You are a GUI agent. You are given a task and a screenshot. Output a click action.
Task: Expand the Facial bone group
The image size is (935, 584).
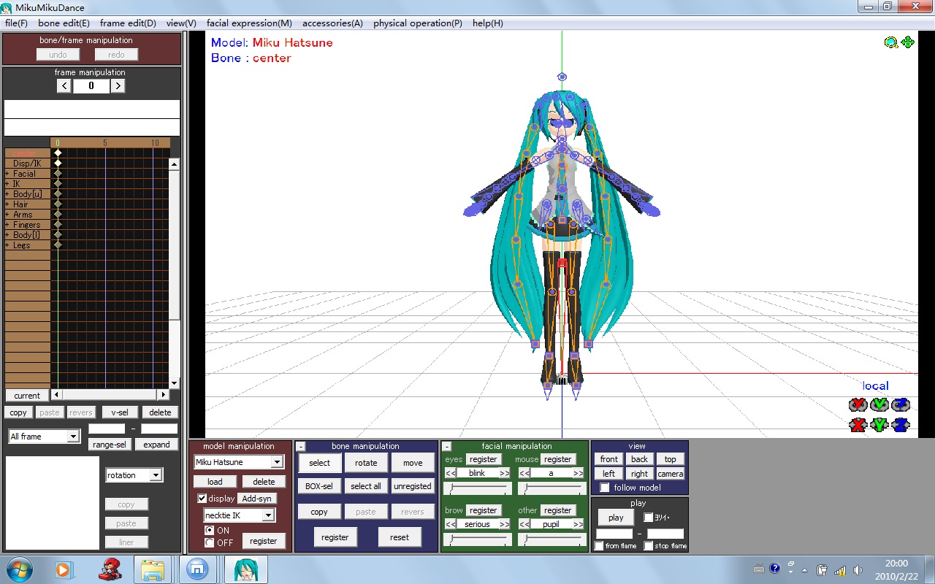pos(7,174)
